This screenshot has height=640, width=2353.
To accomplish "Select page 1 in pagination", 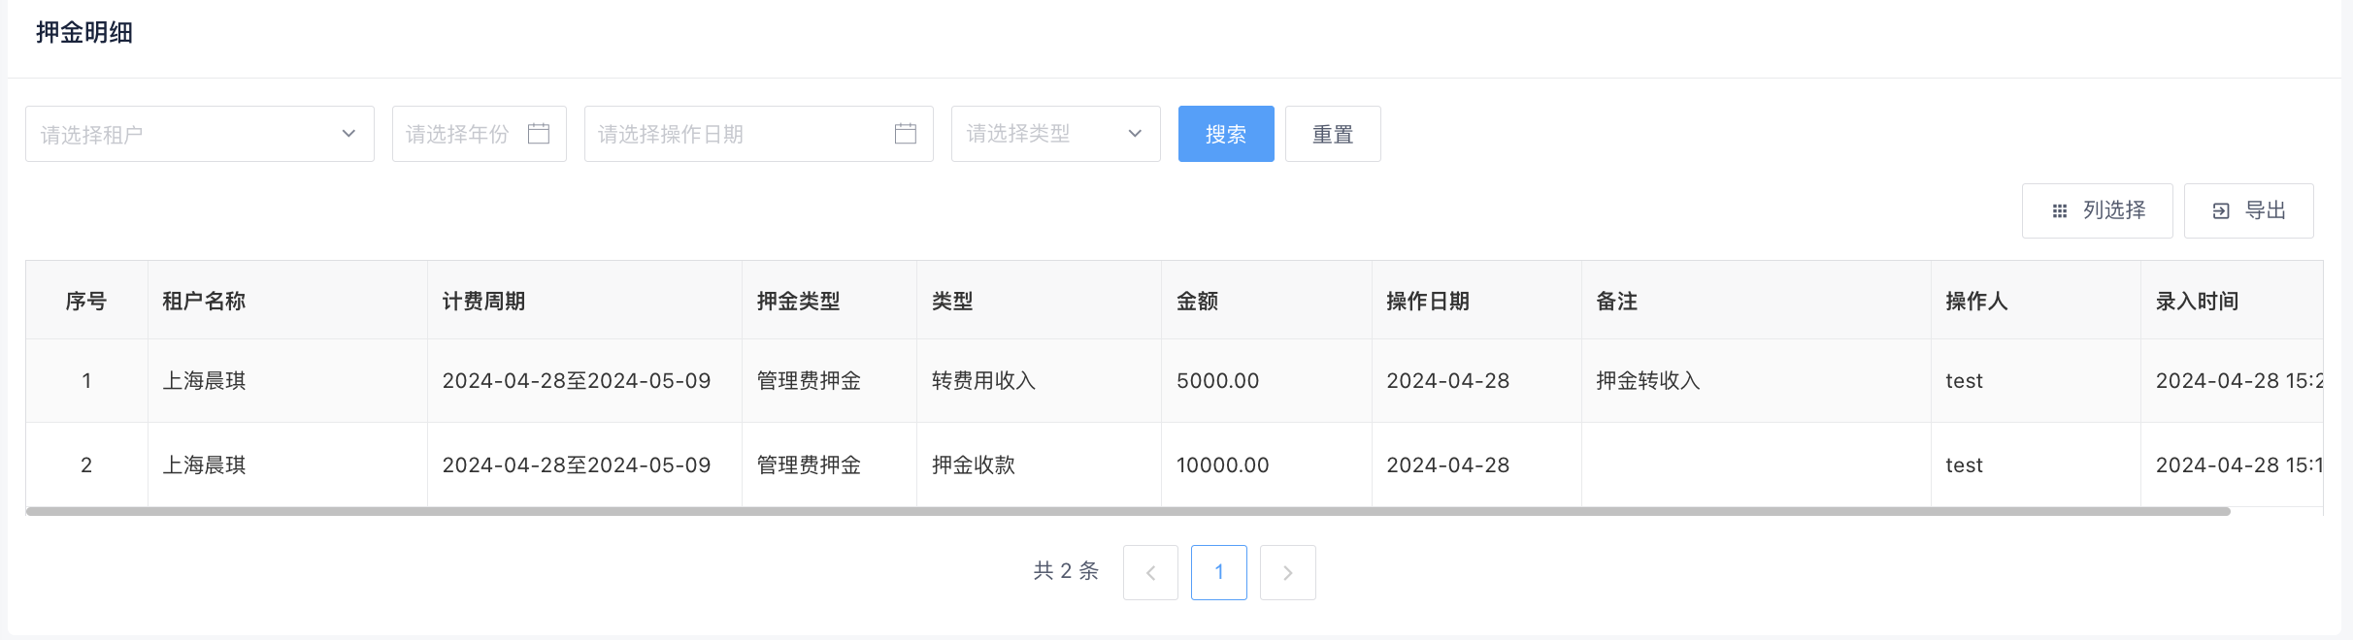I will 1218,573.
